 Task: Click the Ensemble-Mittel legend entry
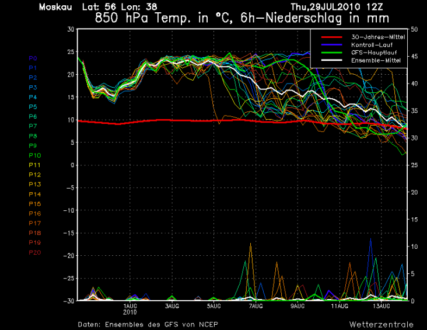pos(376,61)
